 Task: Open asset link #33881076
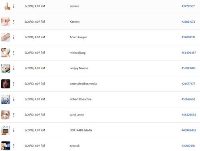(188, 22)
